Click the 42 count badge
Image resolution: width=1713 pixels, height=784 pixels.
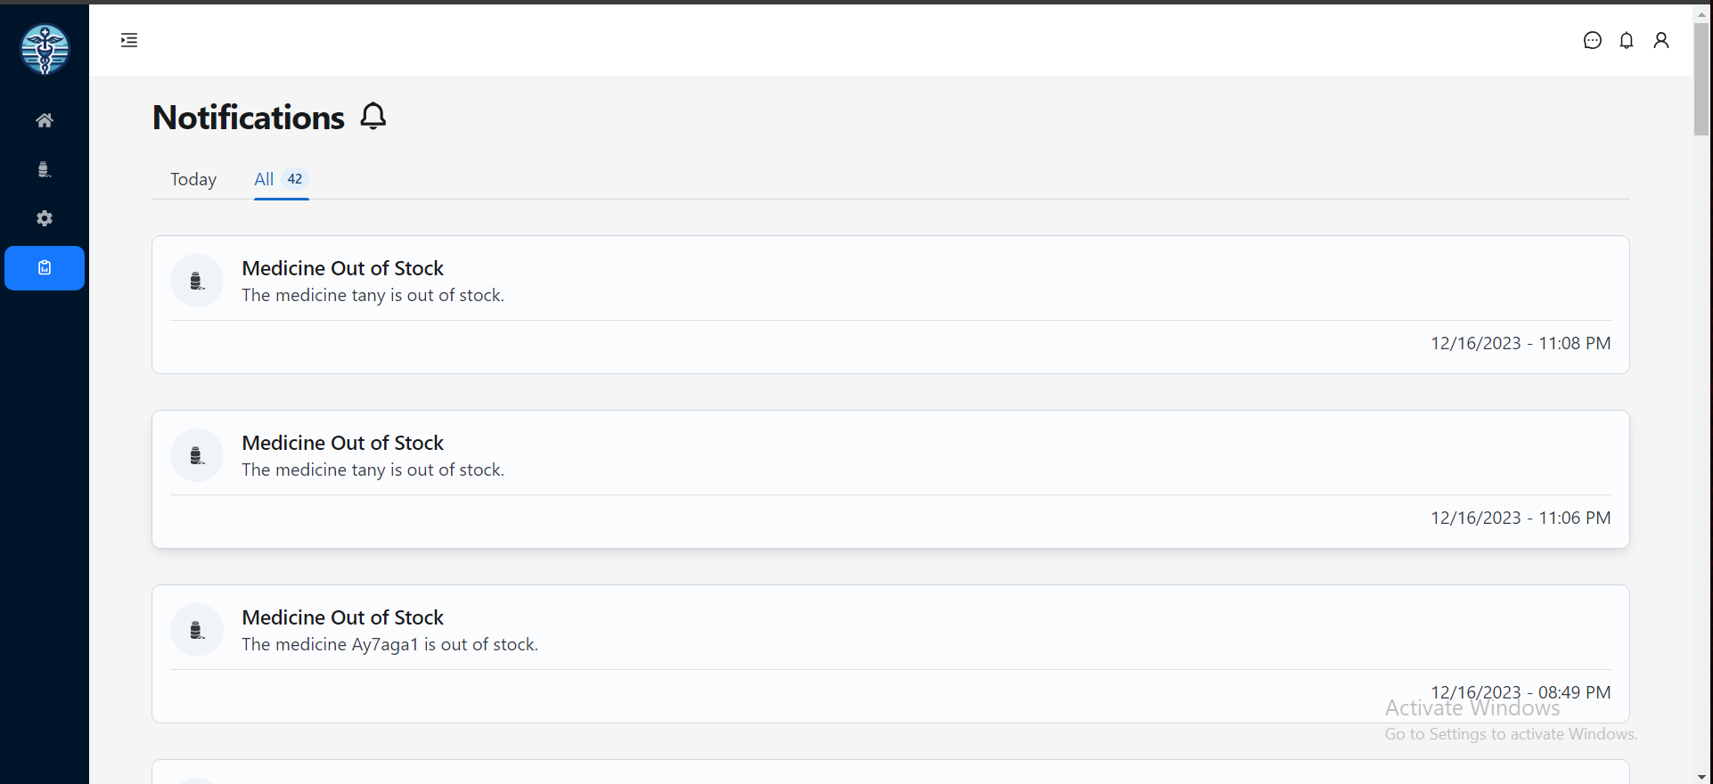click(x=295, y=179)
